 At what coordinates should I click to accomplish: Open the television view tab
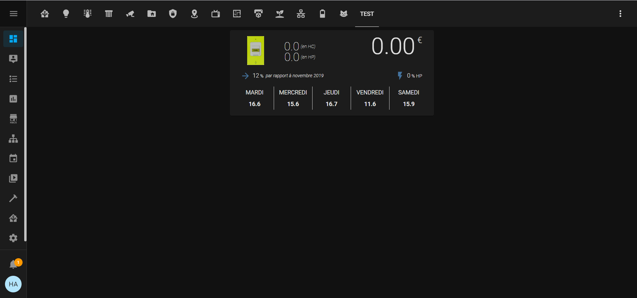click(x=216, y=14)
